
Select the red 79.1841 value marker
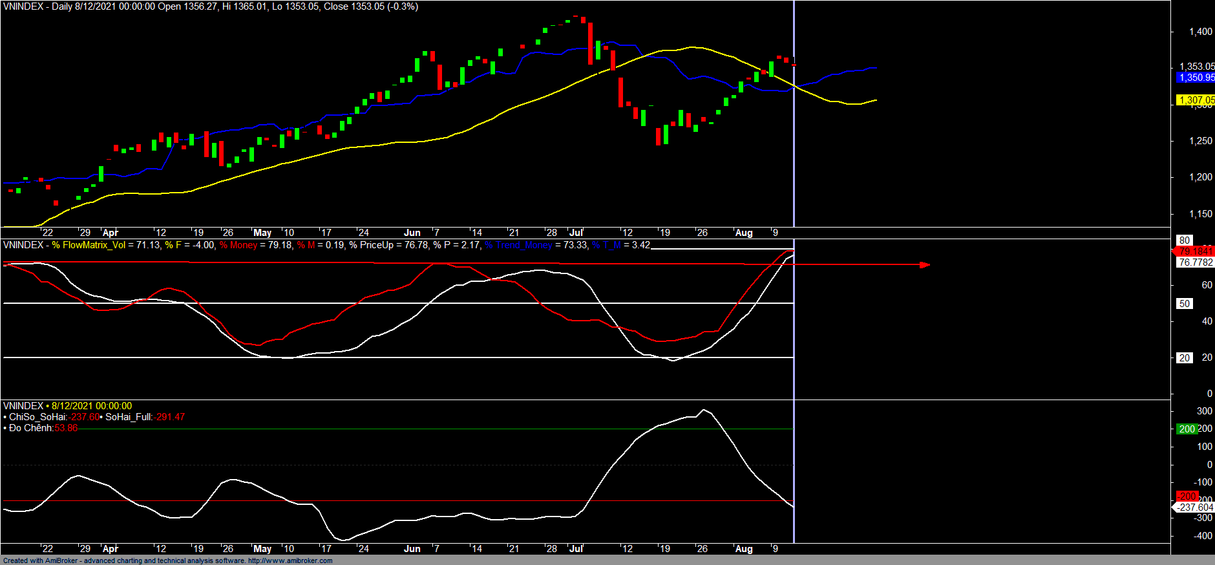[1194, 251]
